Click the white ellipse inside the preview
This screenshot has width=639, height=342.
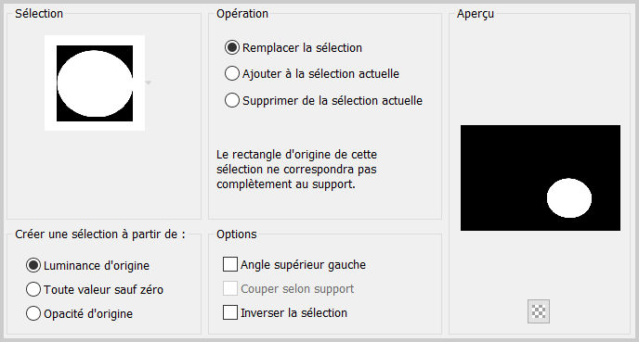pos(569,198)
